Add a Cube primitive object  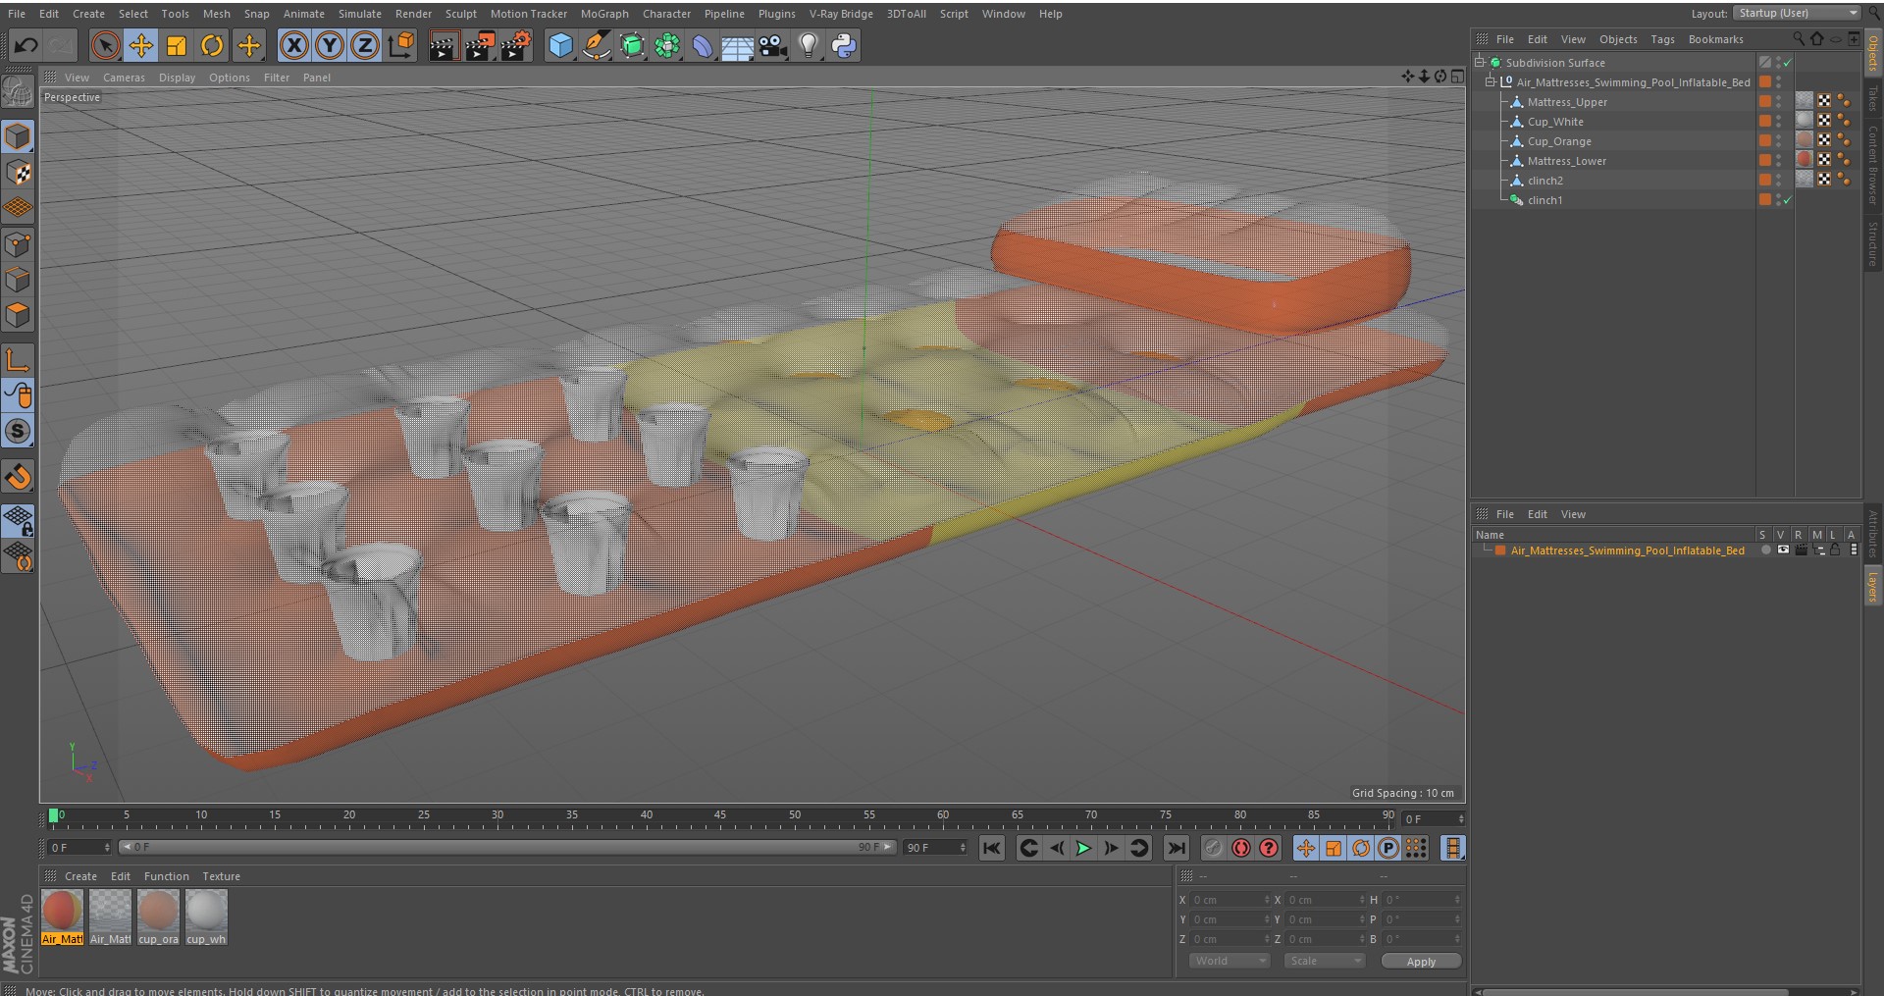560,45
